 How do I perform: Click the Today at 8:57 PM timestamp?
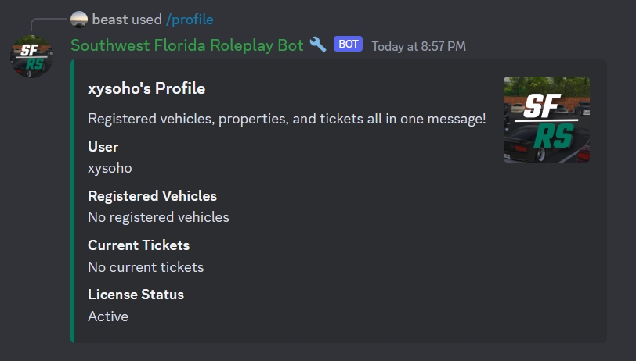(x=418, y=46)
